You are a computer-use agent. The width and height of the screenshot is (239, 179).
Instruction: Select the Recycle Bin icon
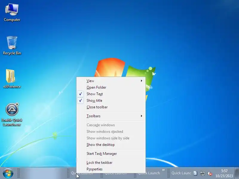click(x=12, y=46)
